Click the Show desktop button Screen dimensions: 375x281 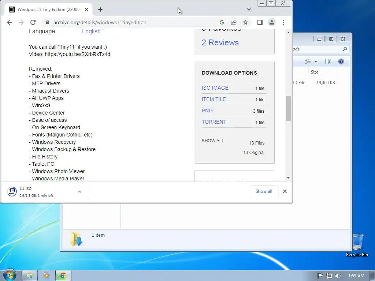(x=372, y=276)
